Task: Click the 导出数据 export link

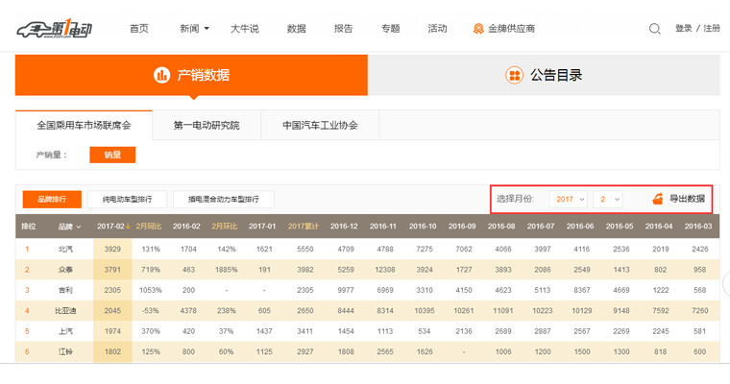Action: [687, 199]
